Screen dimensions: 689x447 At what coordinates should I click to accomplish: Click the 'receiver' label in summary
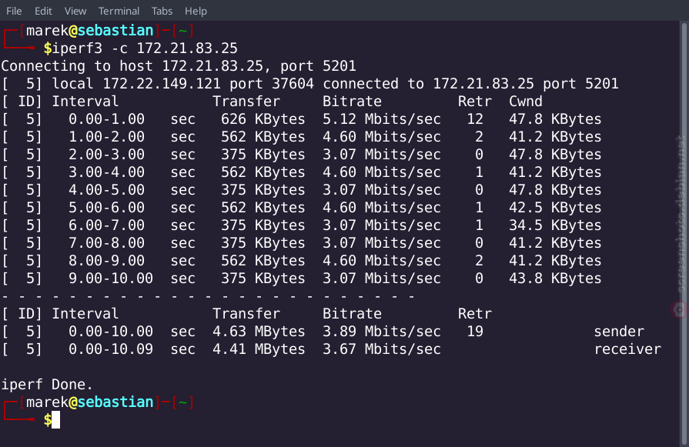[x=627, y=349]
